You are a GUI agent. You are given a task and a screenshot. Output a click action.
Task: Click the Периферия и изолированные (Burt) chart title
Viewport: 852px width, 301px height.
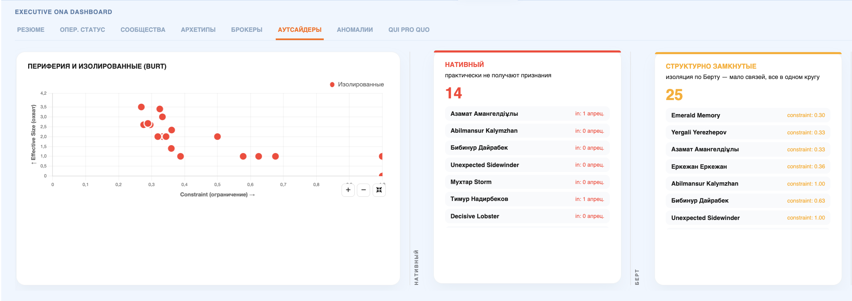[x=97, y=66]
